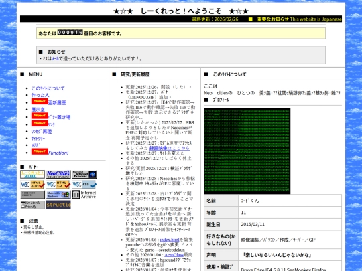Click the MENU section heading
362x271 pixels.
(x=36, y=74)
